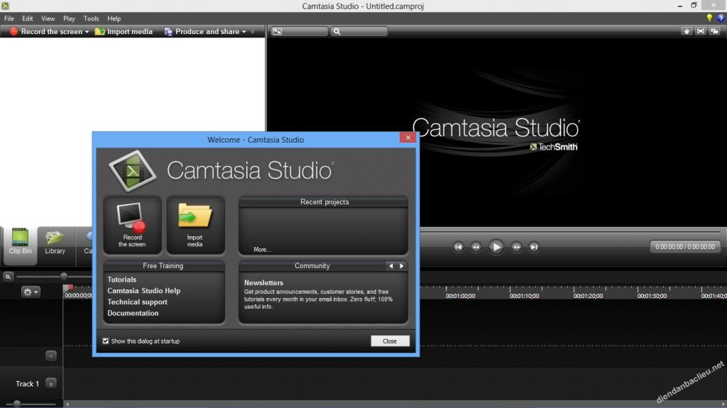The image size is (727, 408).
Task: Click the Track 1 label
Action: pyautogui.click(x=28, y=384)
